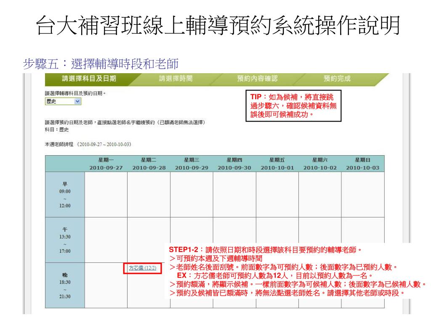Click the 步驟五：選擇輔導時段和老師 heading
The image size is (431, 323).
point(101,64)
